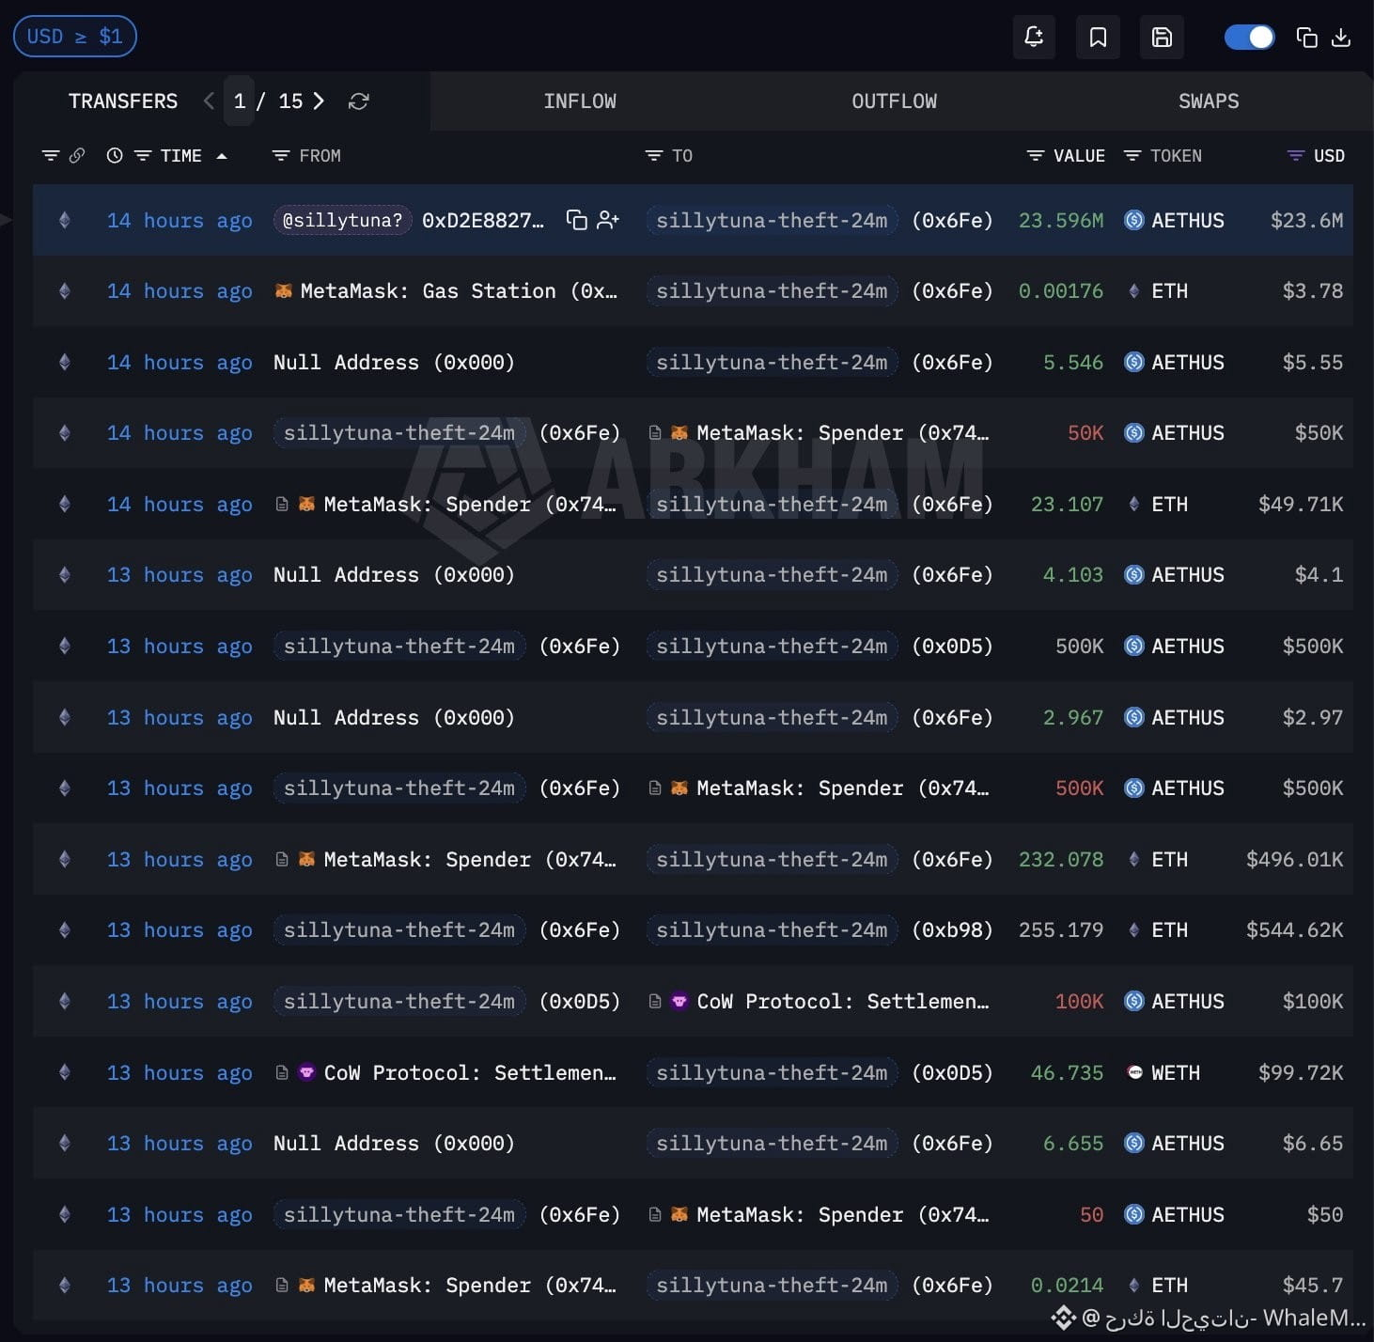1374x1342 pixels.
Task: Click Ethereum icon in the $3.78 row
Action: pyautogui.click(x=65, y=291)
